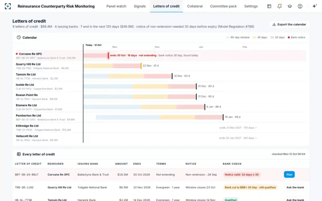Click the REINSURER column header

(55, 164)
